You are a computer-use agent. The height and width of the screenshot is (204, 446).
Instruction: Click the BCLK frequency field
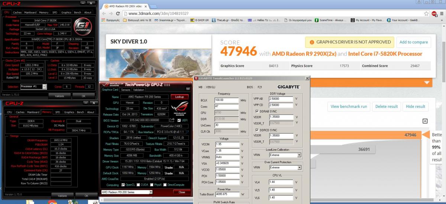coord(227,100)
